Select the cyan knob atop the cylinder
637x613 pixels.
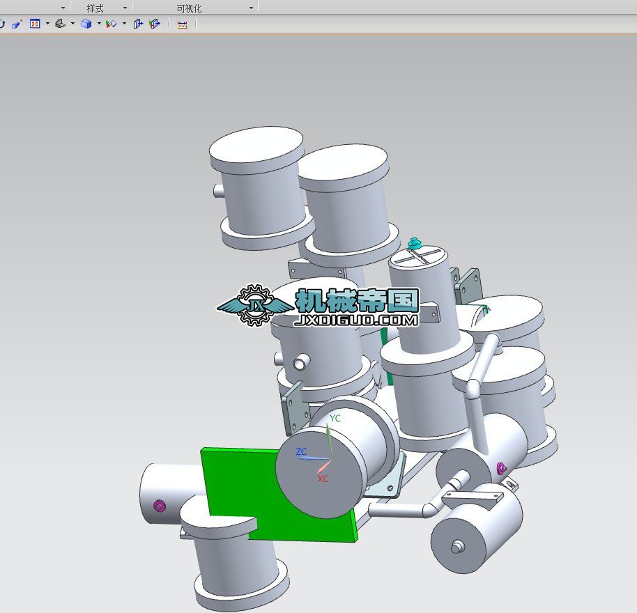coord(417,244)
